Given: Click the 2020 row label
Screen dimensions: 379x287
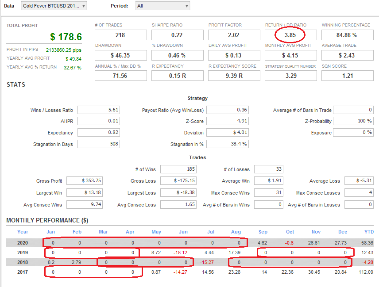Looking at the screenshot, I should pyautogui.click(x=23, y=243).
